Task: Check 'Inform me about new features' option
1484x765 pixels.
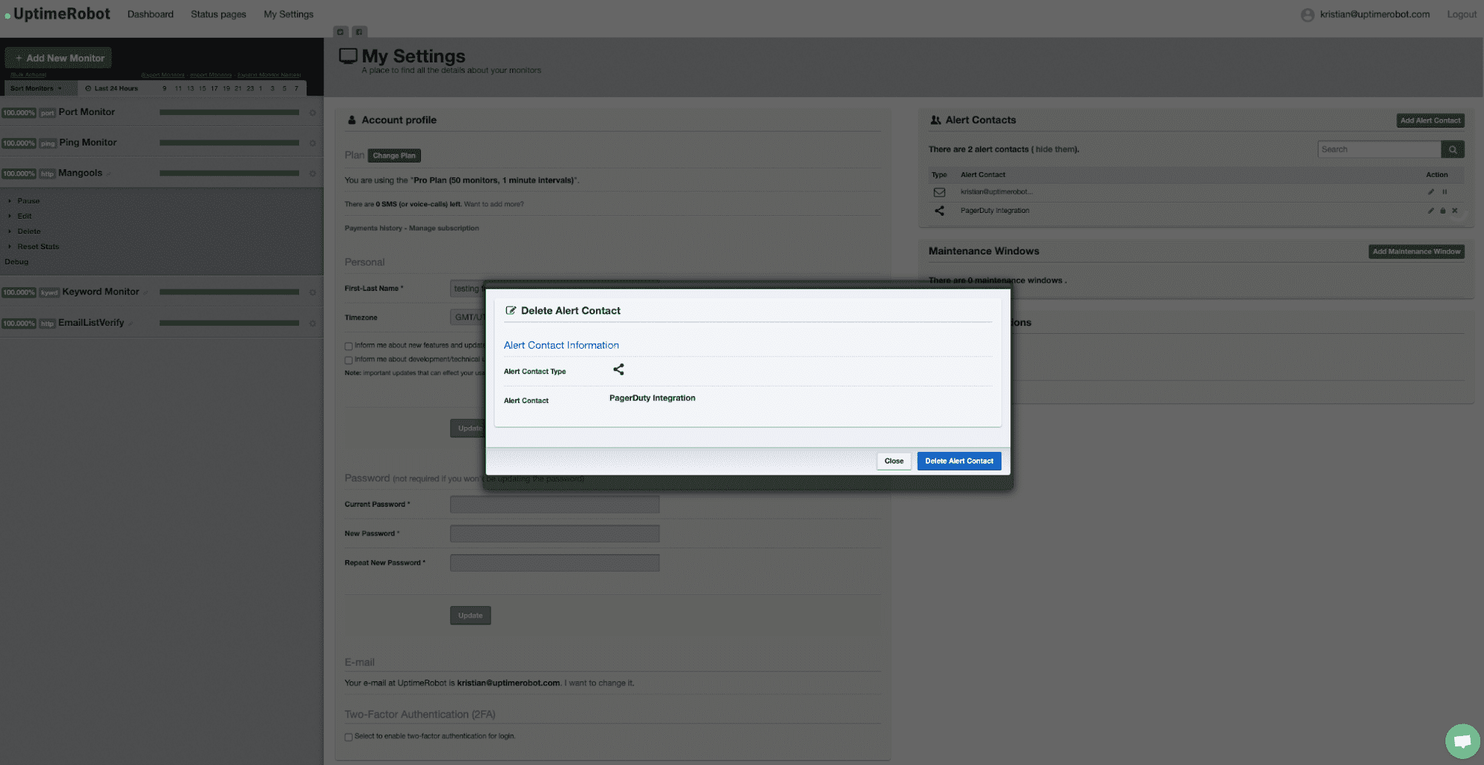Action: pyautogui.click(x=348, y=346)
